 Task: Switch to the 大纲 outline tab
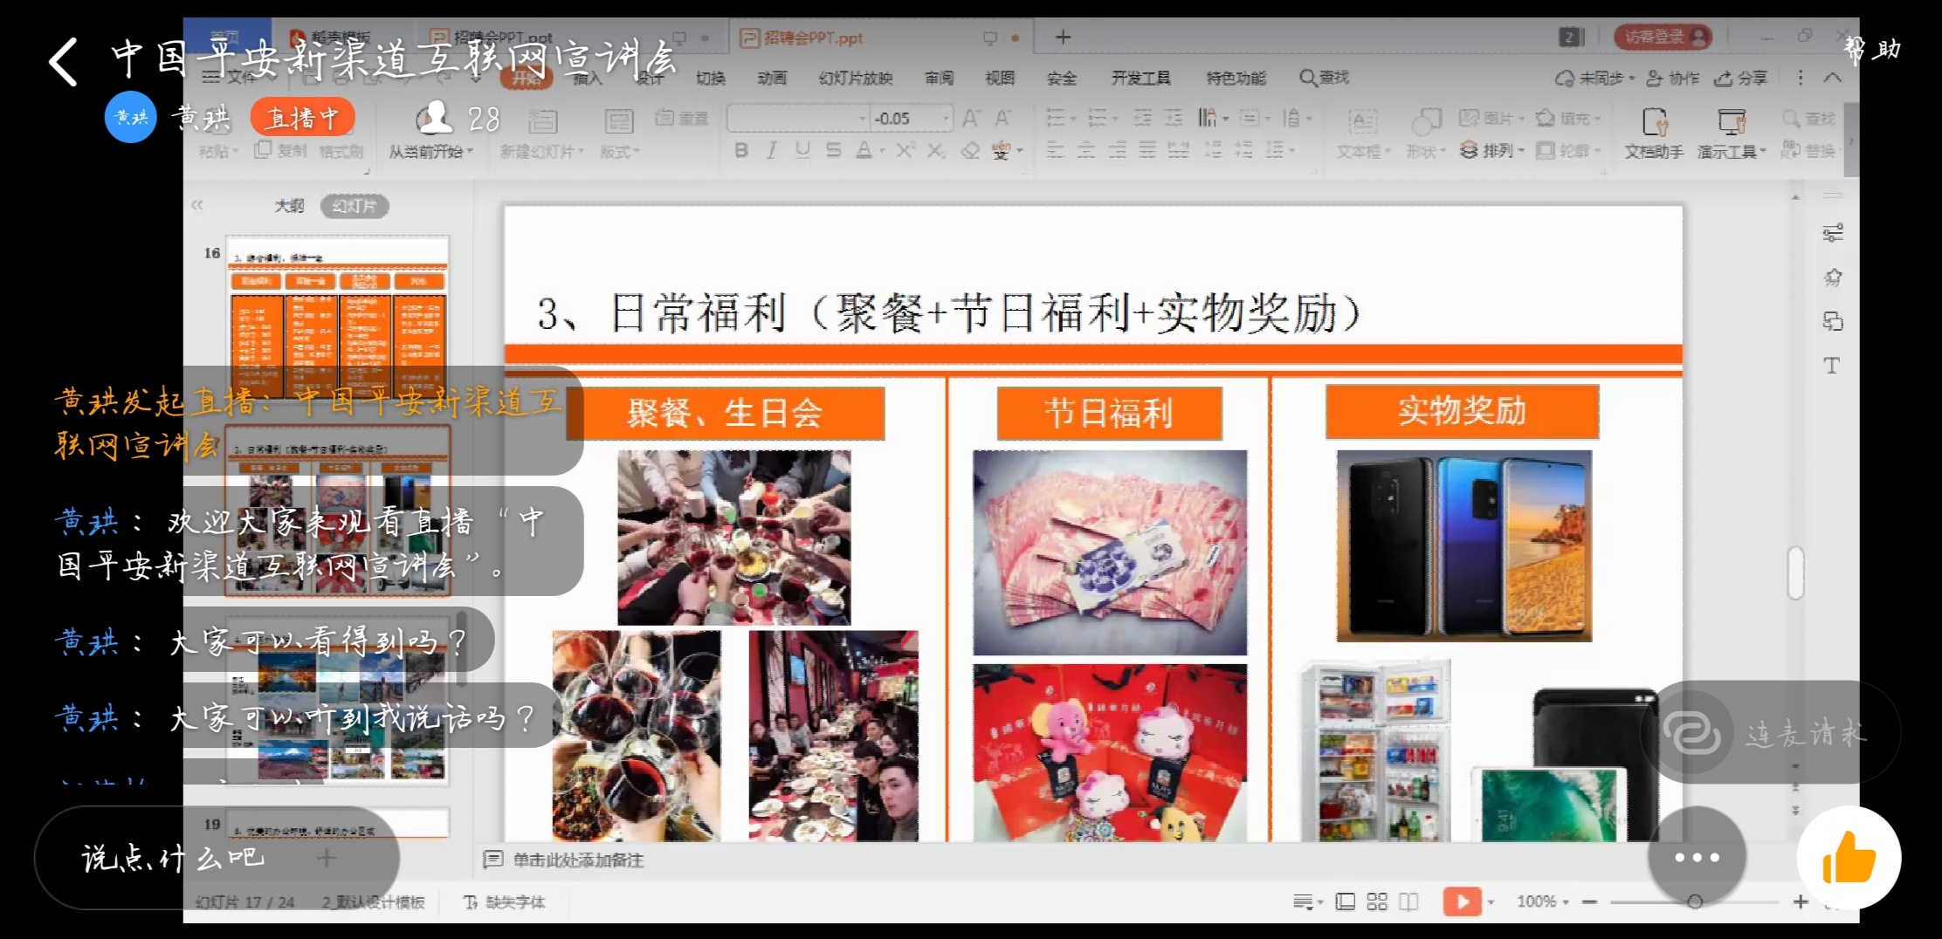pyautogui.click(x=289, y=206)
